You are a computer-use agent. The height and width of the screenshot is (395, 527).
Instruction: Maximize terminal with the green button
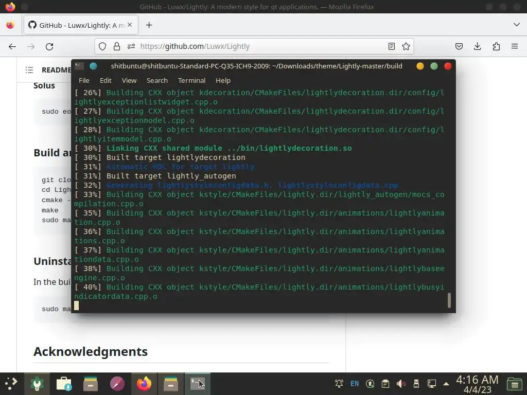(434, 66)
